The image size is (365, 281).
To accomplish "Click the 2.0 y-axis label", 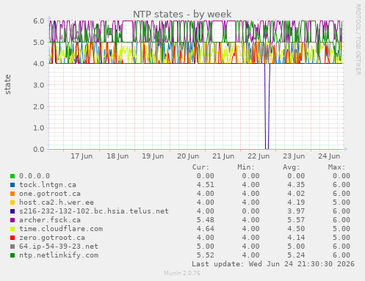I will (39, 106).
